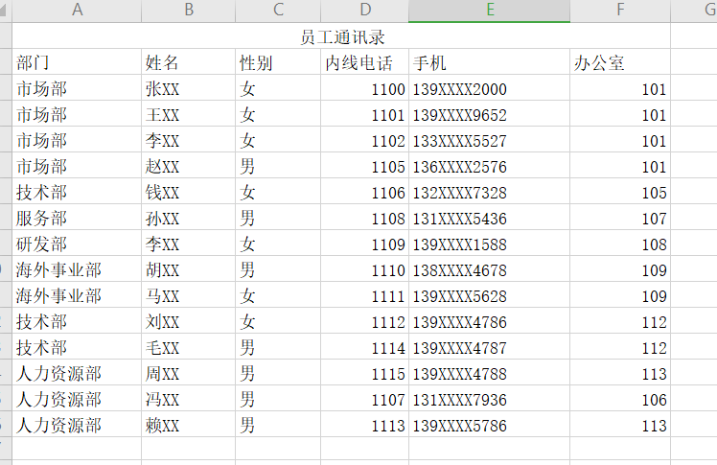
Task: Click mobile cell 139XXXX5628
Action: click(x=489, y=295)
